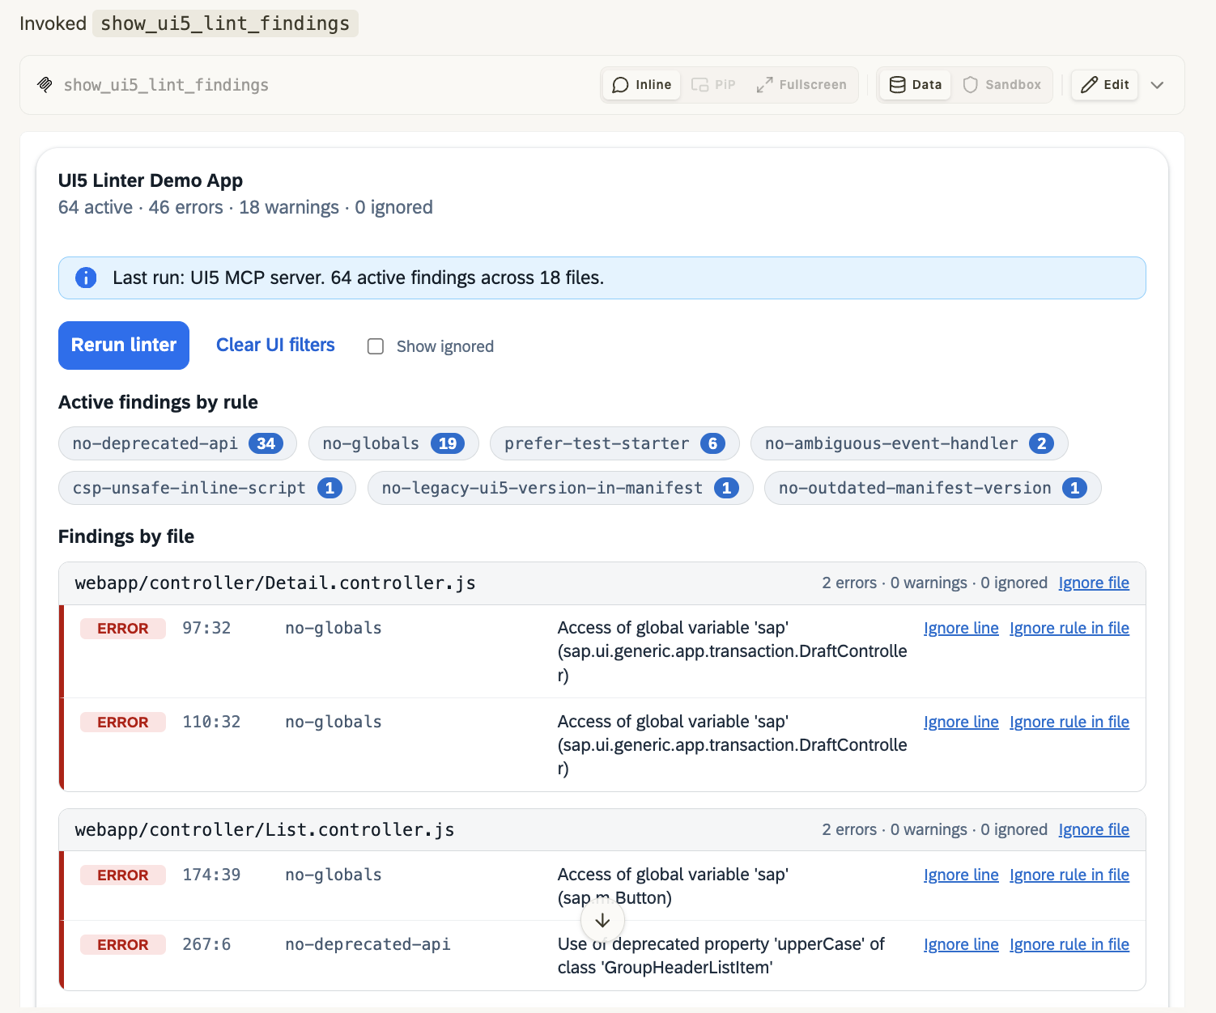Screen dimensions: 1216x1013
Task: Filter by no-globals rule chip
Action: 393,443
